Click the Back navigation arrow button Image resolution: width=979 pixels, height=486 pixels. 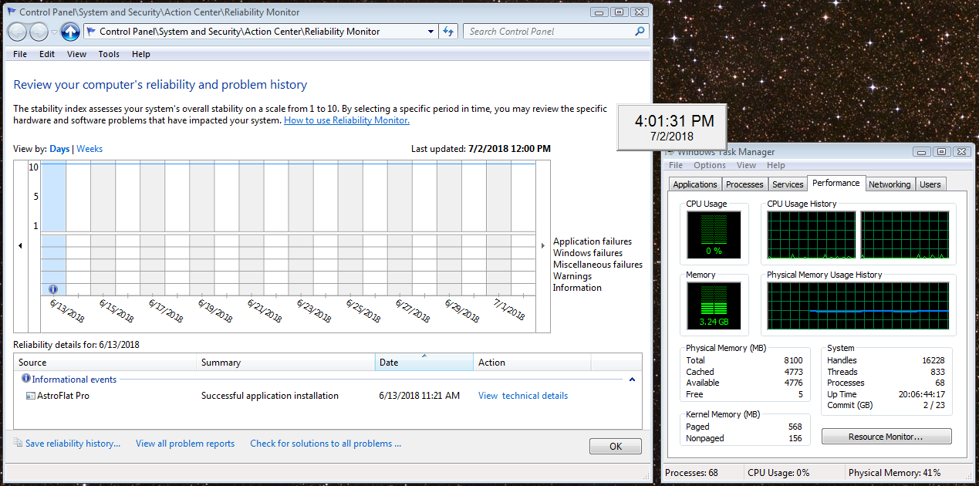tap(18, 32)
